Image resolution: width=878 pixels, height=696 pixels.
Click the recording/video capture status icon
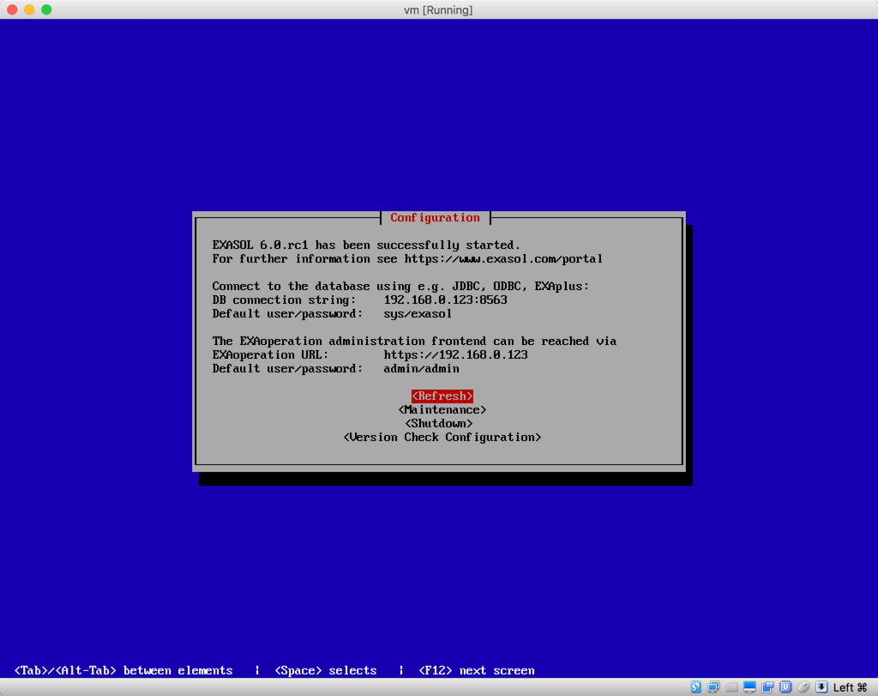click(767, 687)
